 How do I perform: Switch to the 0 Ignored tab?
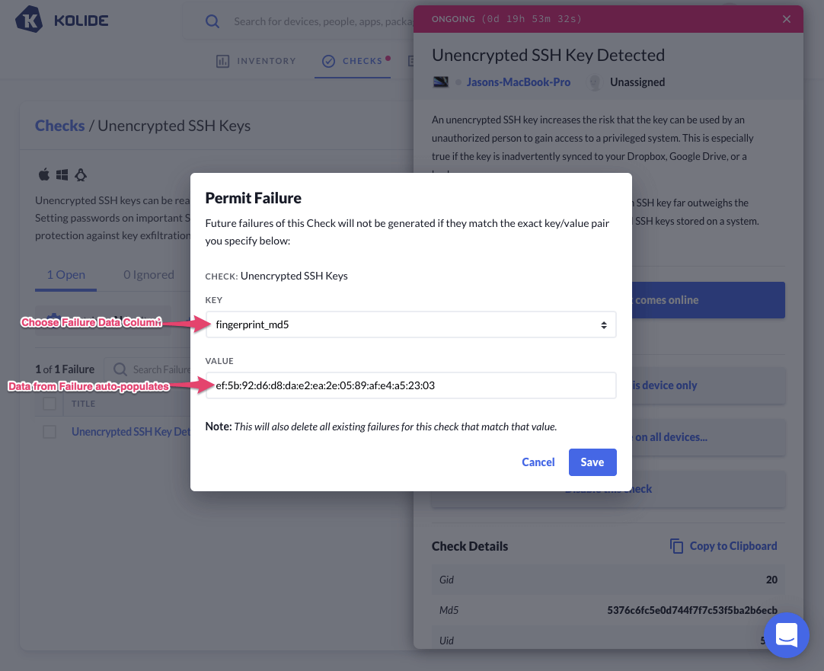coord(149,274)
